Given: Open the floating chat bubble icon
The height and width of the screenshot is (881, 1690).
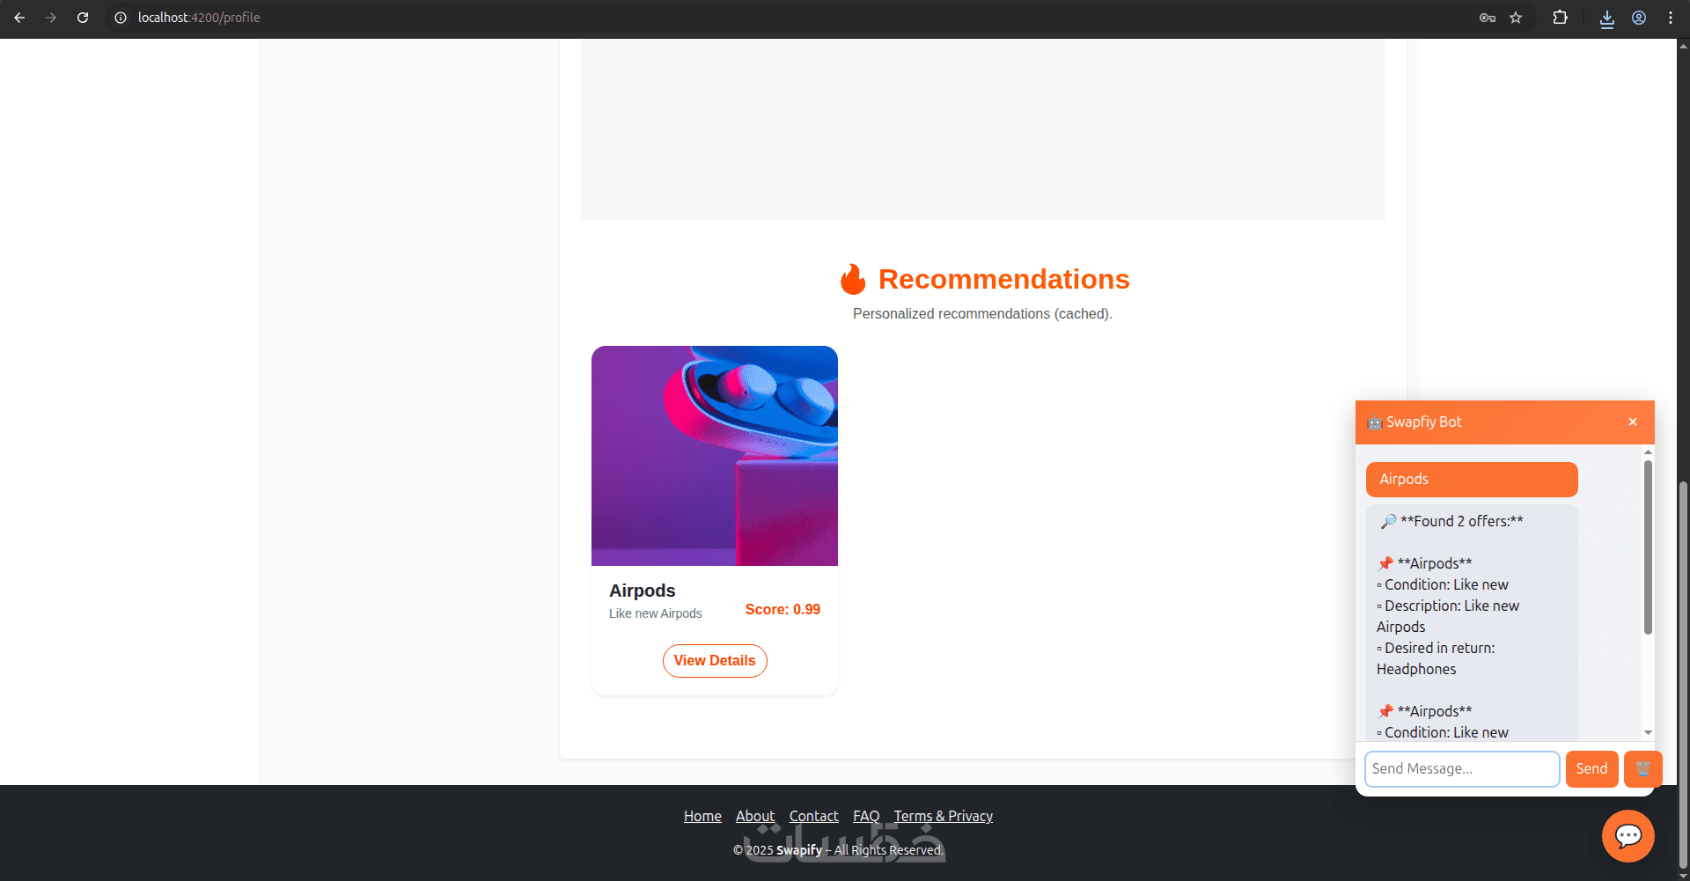Looking at the screenshot, I should coord(1628,835).
